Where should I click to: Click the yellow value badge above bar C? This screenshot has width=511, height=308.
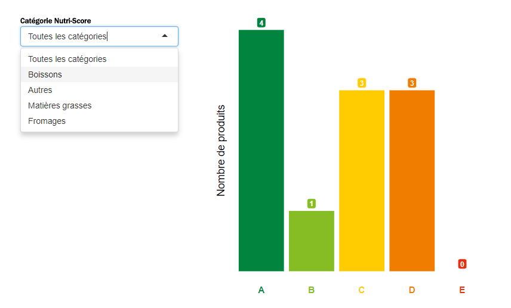pyautogui.click(x=362, y=83)
